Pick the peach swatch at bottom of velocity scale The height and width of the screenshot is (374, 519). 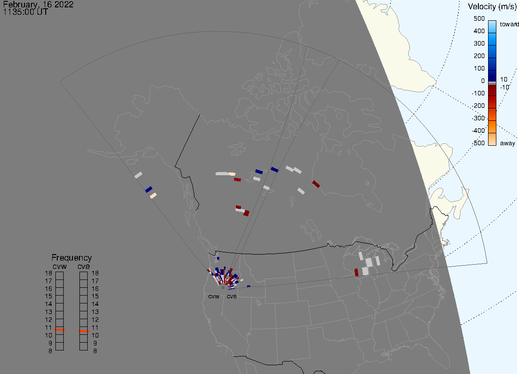492,139
